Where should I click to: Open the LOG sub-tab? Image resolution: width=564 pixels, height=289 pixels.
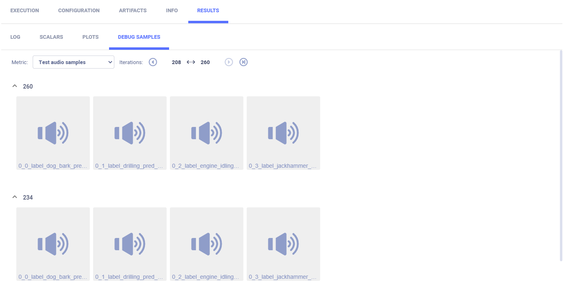pyautogui.click(x=15, y=37)
